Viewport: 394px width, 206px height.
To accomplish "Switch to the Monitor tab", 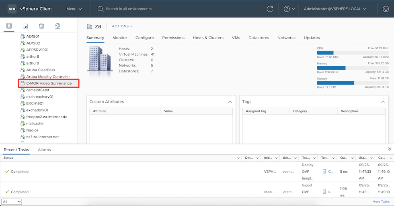I will click(x=120, y=38).
